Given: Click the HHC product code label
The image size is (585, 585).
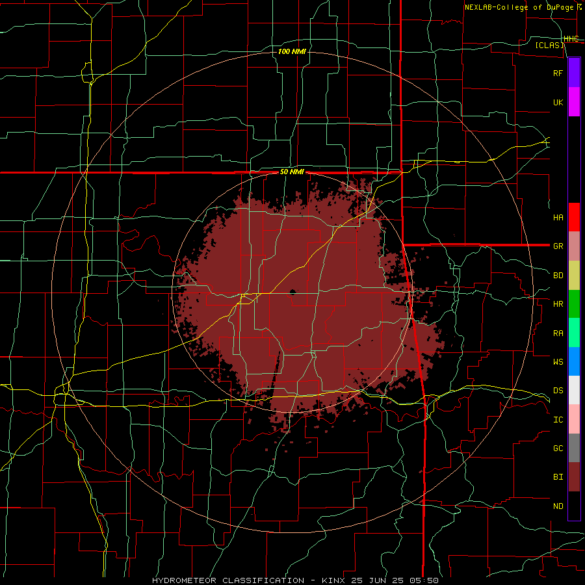Looking at the screenshot, I should [x=571, y=39].
